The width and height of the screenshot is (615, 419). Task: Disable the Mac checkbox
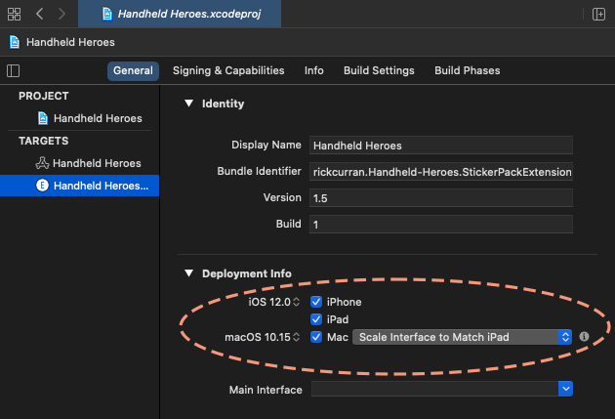316,337
